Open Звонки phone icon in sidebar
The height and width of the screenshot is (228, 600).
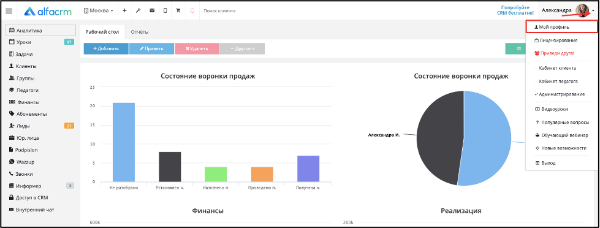[x=12, y=173]
